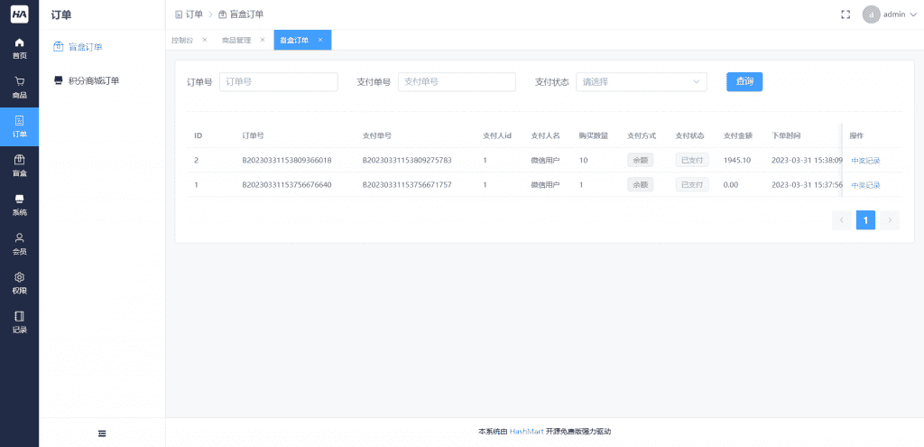Viewport: 924px width, 447px height.
Task: Focus the 支付单号 input field
Action: (457, 82)
